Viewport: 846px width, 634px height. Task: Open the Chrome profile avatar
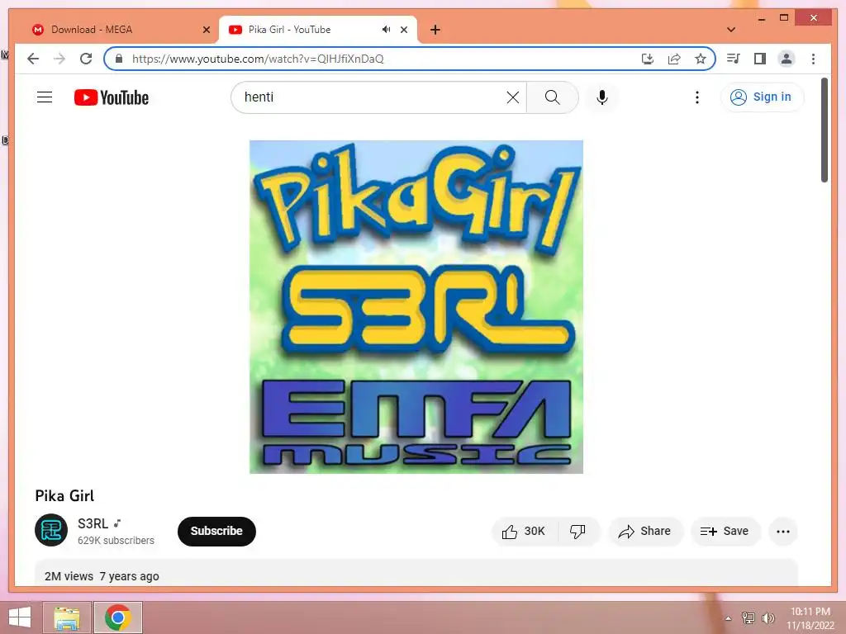[787, 59]
